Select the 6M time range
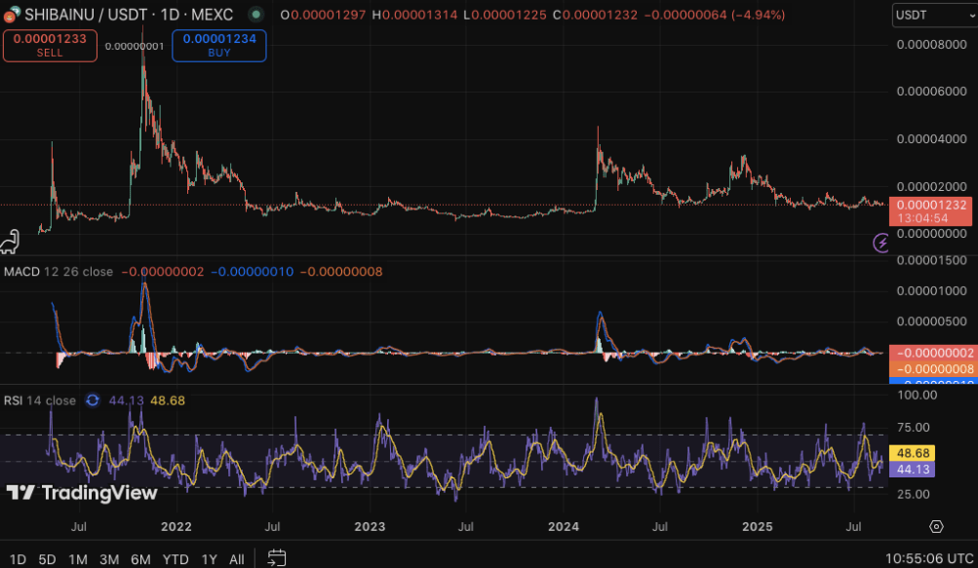Viewport: 978px width, 568px height. point(140,559)
